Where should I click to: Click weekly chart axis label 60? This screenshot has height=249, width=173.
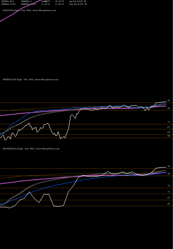pyautogui.click(x=169, y=136)
